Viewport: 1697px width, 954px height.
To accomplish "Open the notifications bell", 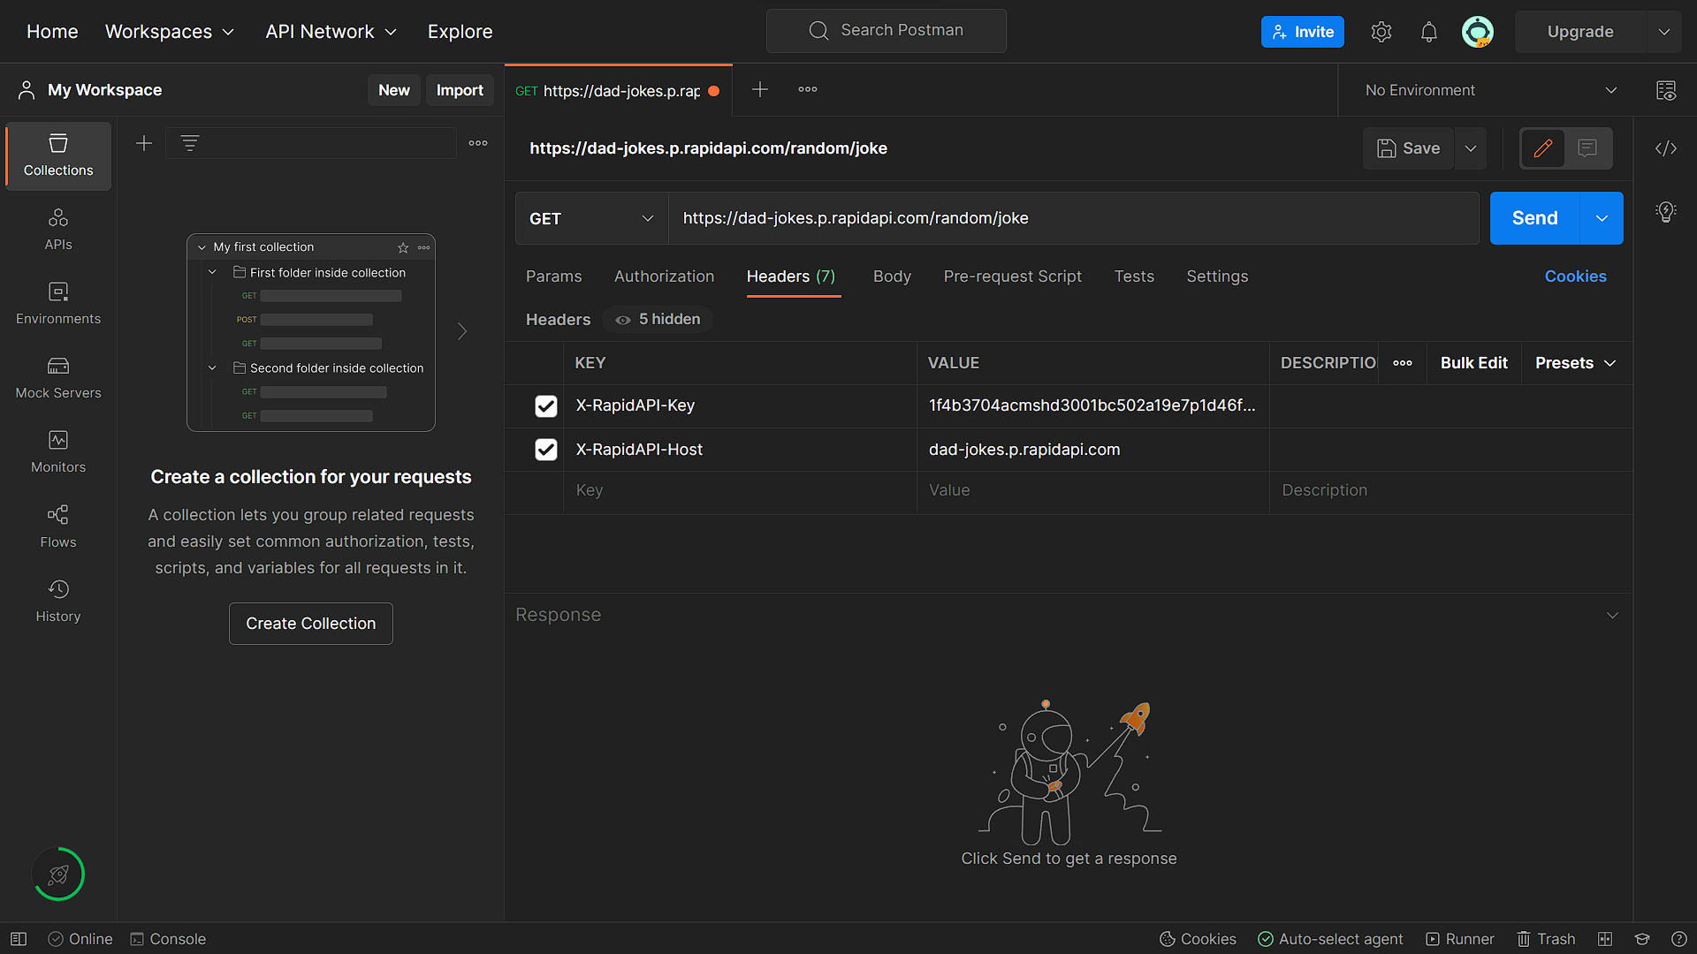I will click(x=1428, y=32).
